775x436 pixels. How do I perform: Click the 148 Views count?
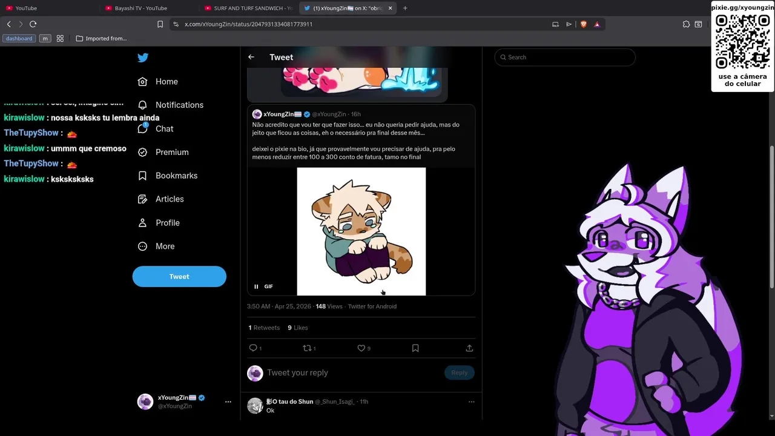pos(329,306)
